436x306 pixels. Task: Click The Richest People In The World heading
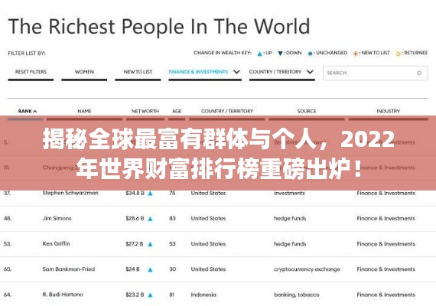(x=159, y=27)
